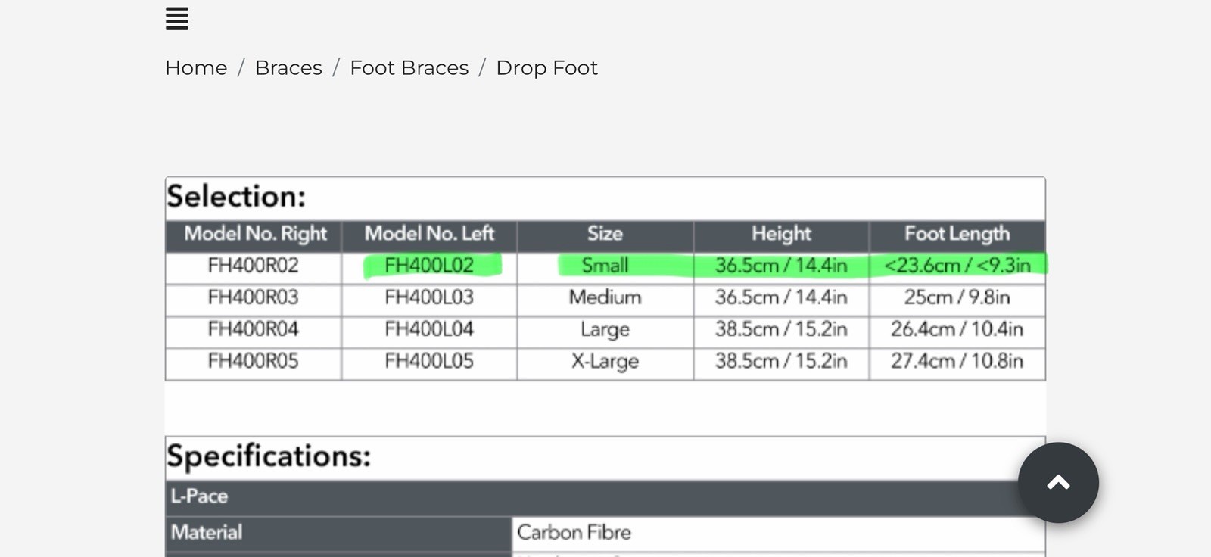The height and width of the screenshot is (557, 1211).
Task: Select the Drop Foot breadcrumb
Action: [x=546, y=68]
